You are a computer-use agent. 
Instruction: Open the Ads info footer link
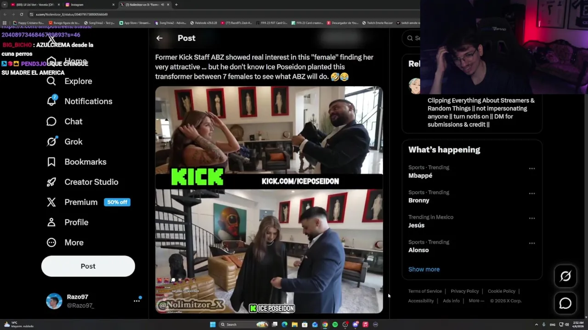click(x=451, y=301)
